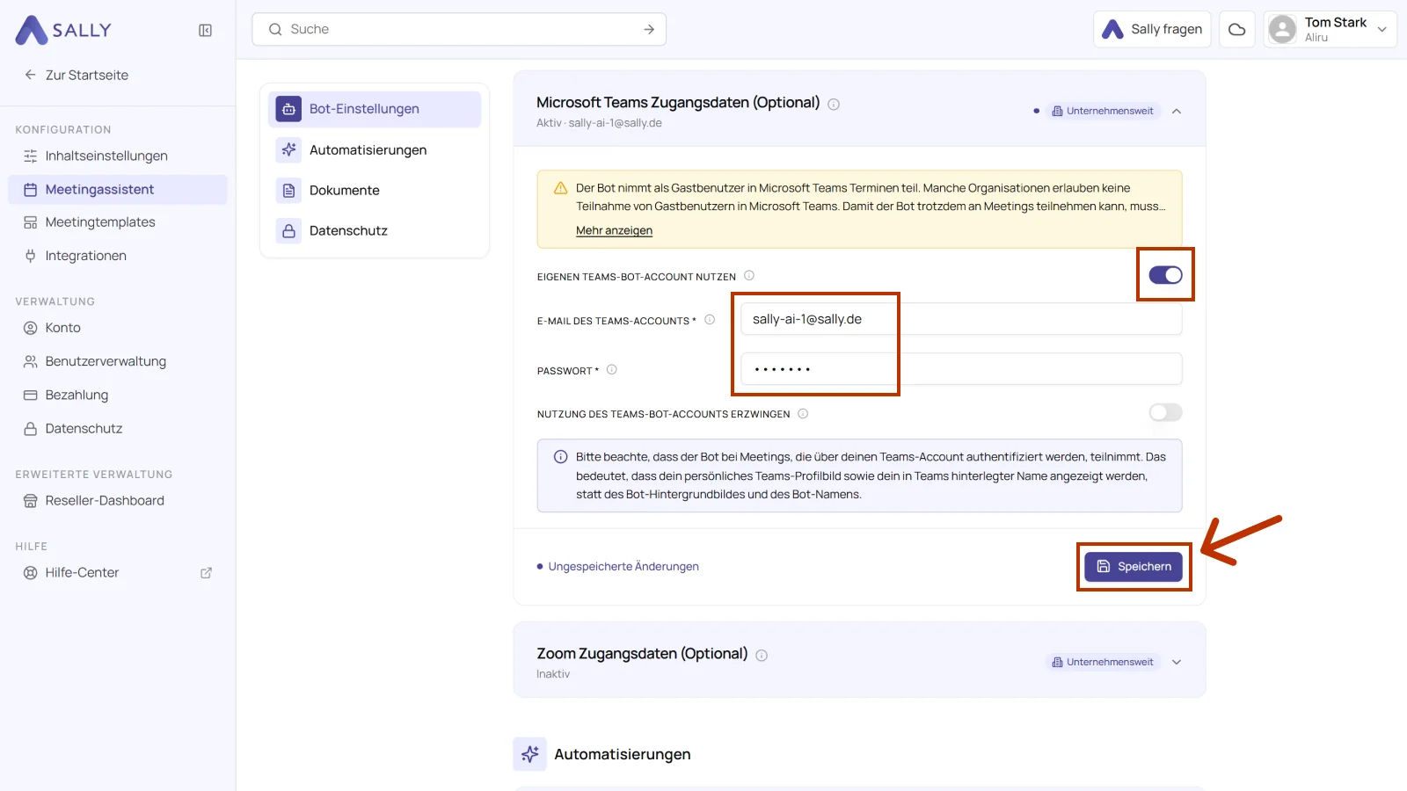This screenshot has height=791, width=1407.
Task: Select Automatisierungen in the submenu
Action: (375, 150)
